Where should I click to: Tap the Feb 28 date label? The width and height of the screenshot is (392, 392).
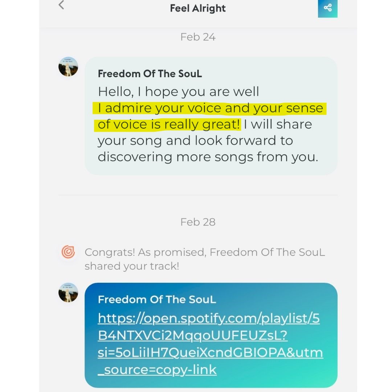(x=198, y=222)
